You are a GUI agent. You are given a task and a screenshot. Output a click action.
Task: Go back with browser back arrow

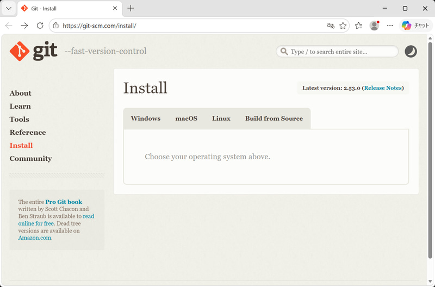pos(9,26)
